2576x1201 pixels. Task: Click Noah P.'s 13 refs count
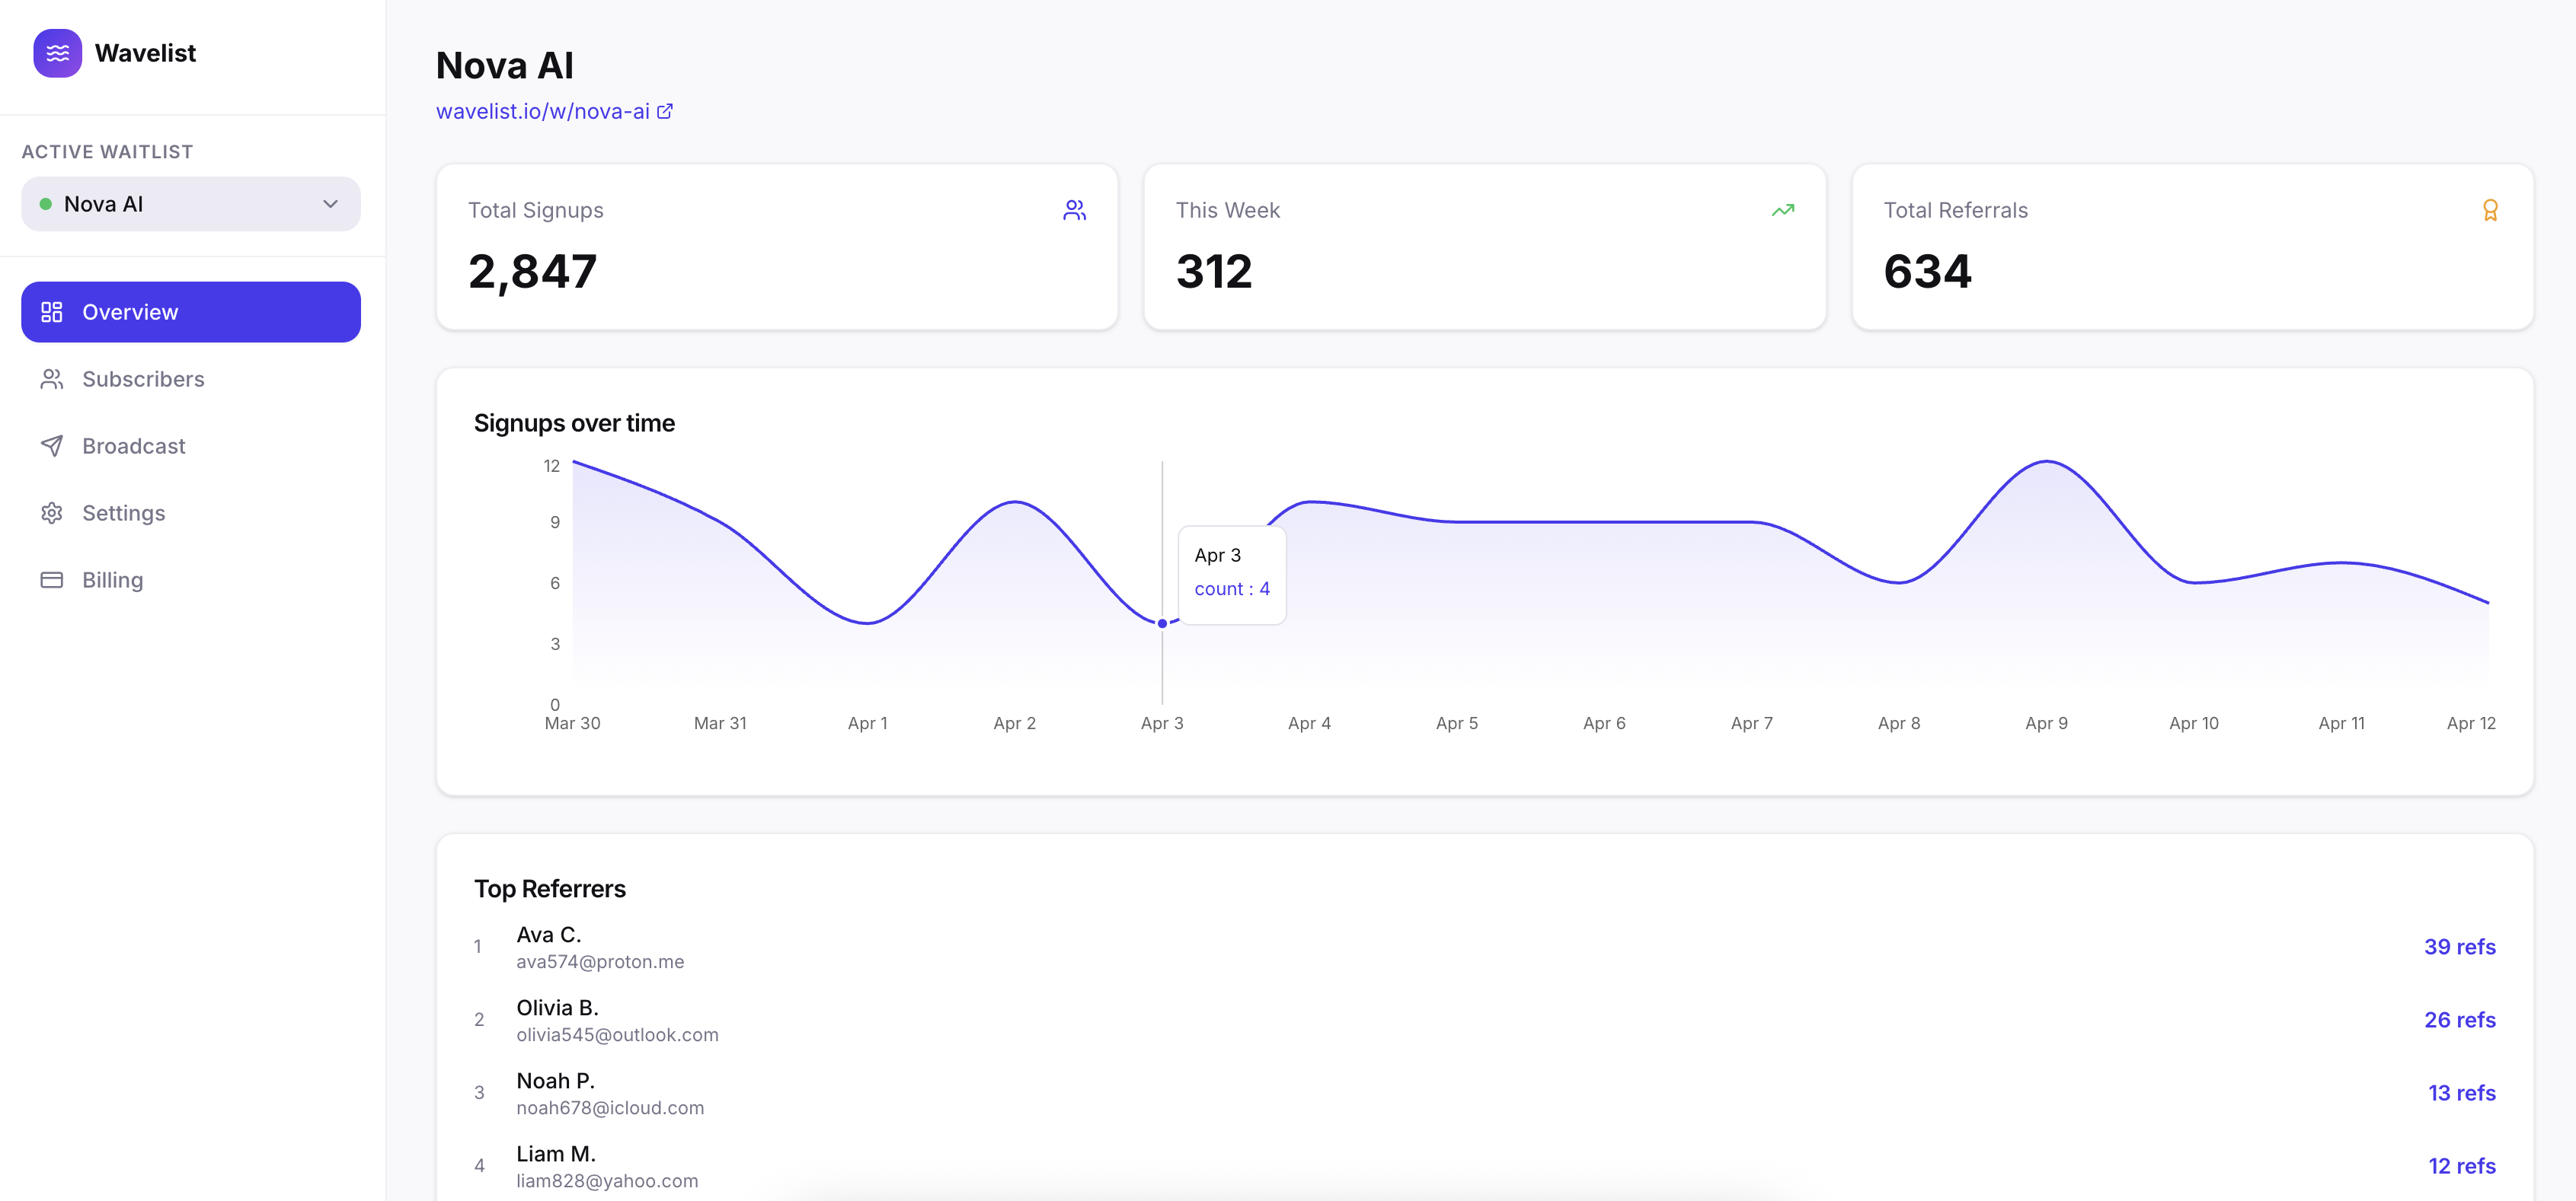click(x=2460, y=1092)
